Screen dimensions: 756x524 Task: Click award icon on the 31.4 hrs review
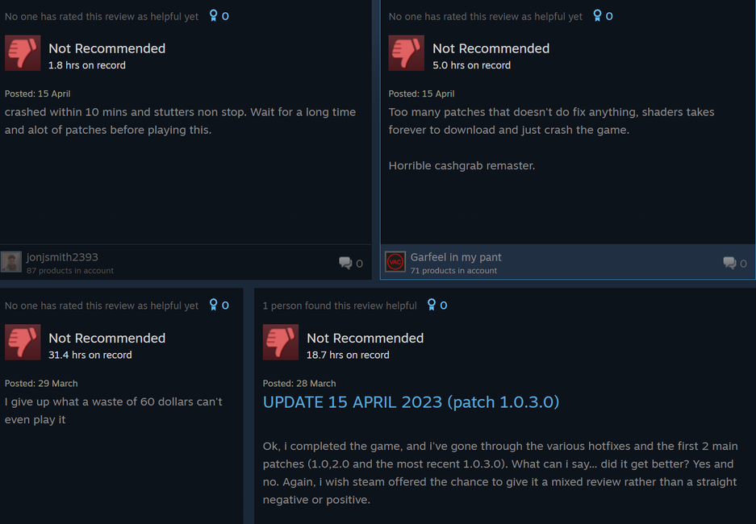click(213, 305)
